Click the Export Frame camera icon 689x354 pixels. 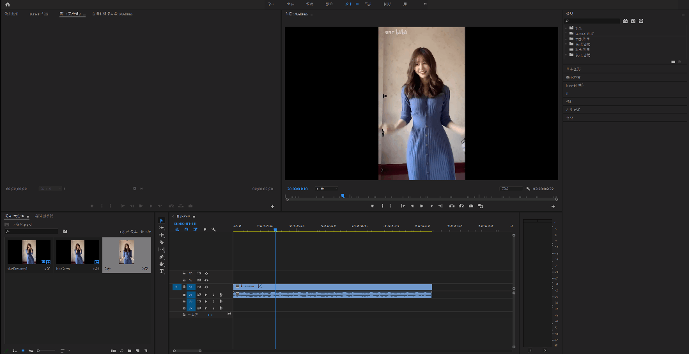click(x=471, y=206)
